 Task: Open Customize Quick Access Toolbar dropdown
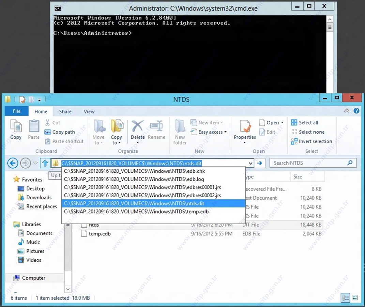point(39,100)
